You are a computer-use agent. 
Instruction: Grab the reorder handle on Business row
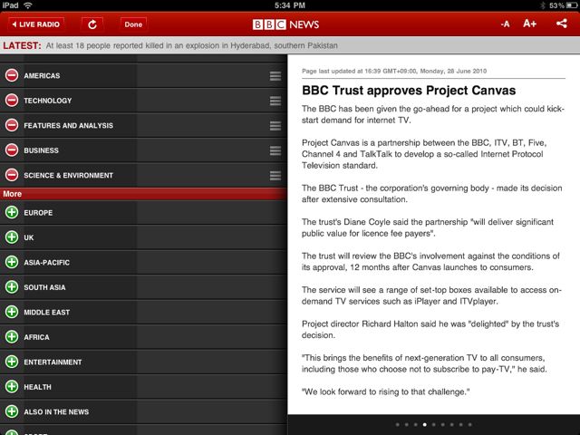click(275, 150)
